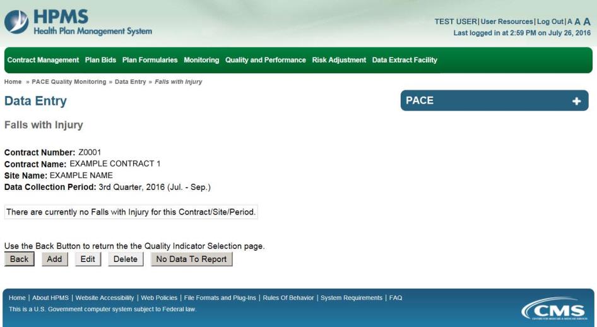Open User Resources link
The width and height of the screenshot is (597, 327).
(507, 21)
